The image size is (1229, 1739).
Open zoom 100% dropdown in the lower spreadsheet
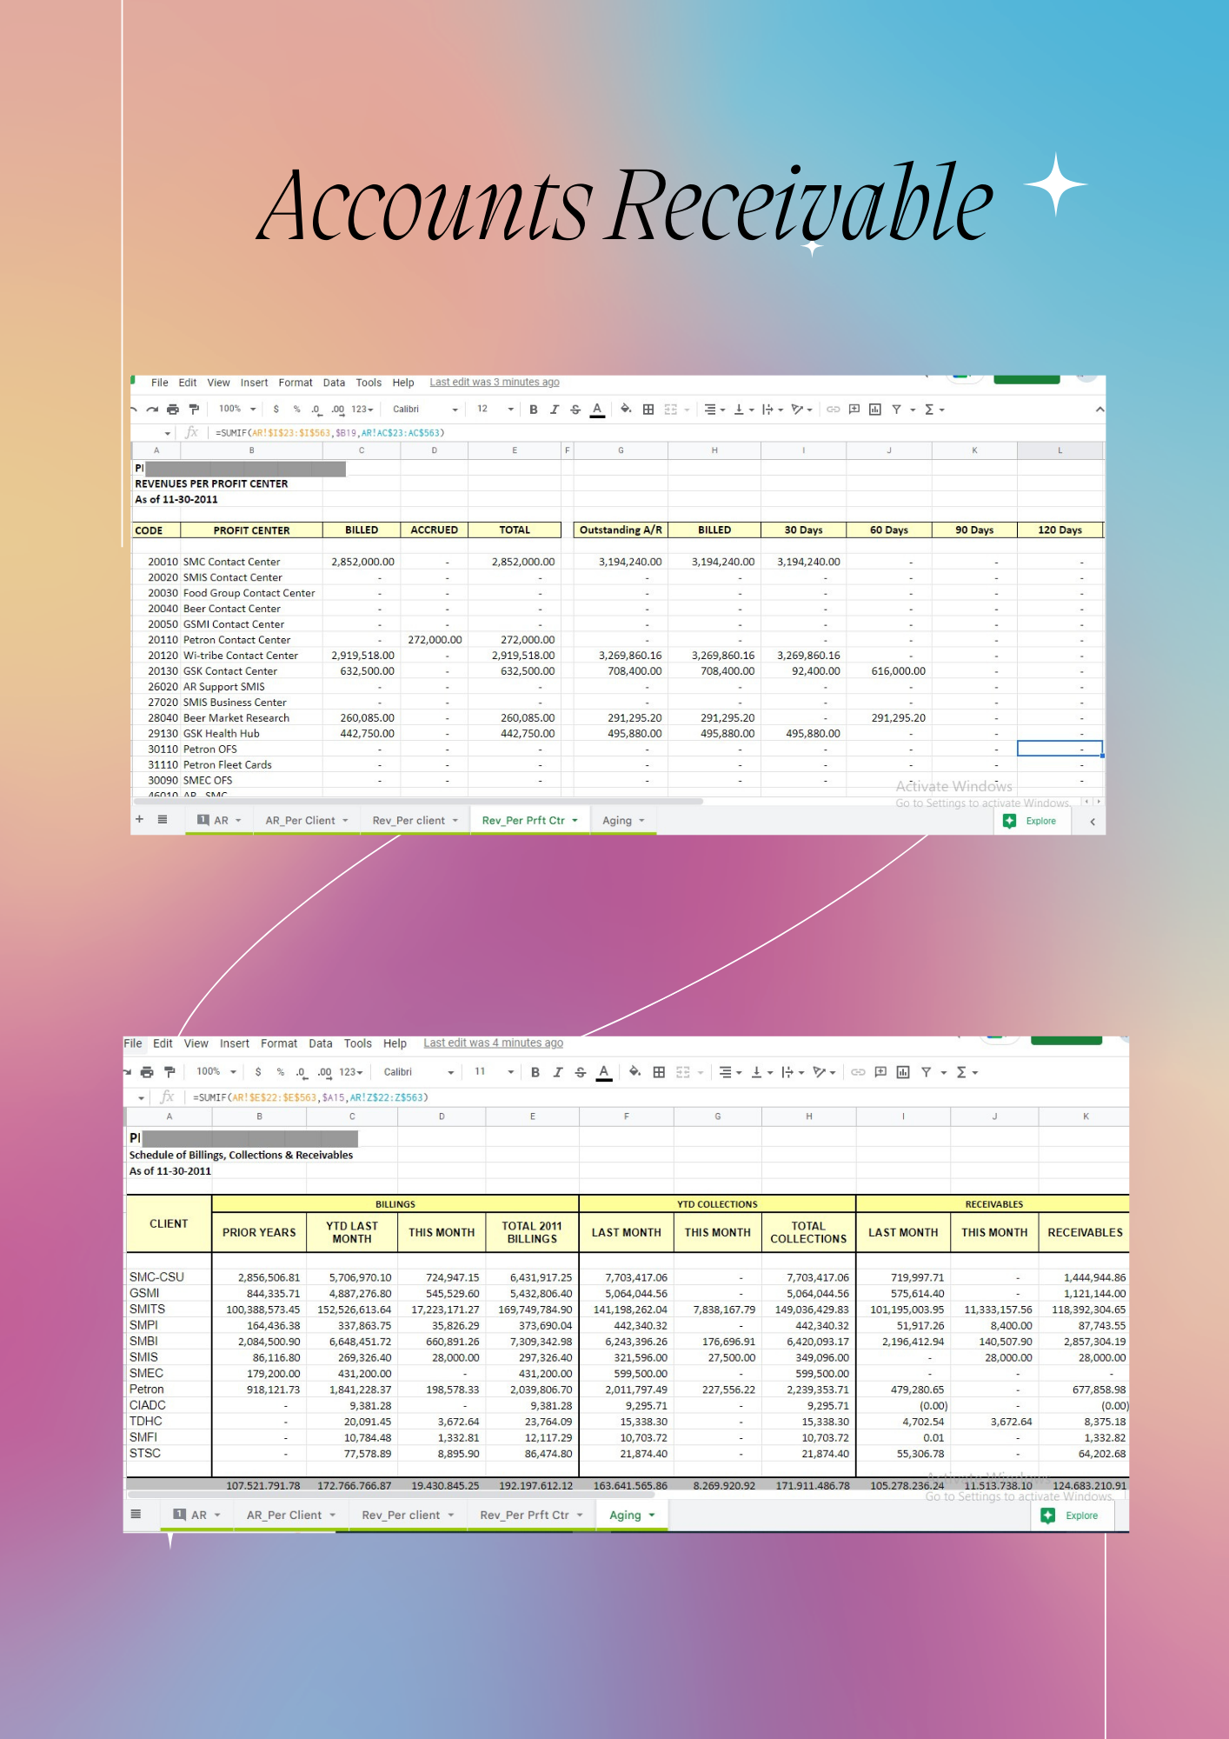(216, 1071)
